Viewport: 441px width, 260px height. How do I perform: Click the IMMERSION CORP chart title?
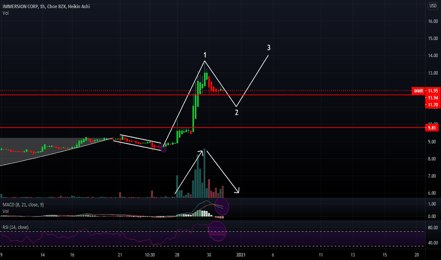(46, 6)
